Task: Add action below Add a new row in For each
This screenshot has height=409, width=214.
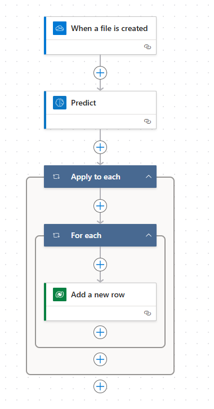Action: [x=100, y=332]
